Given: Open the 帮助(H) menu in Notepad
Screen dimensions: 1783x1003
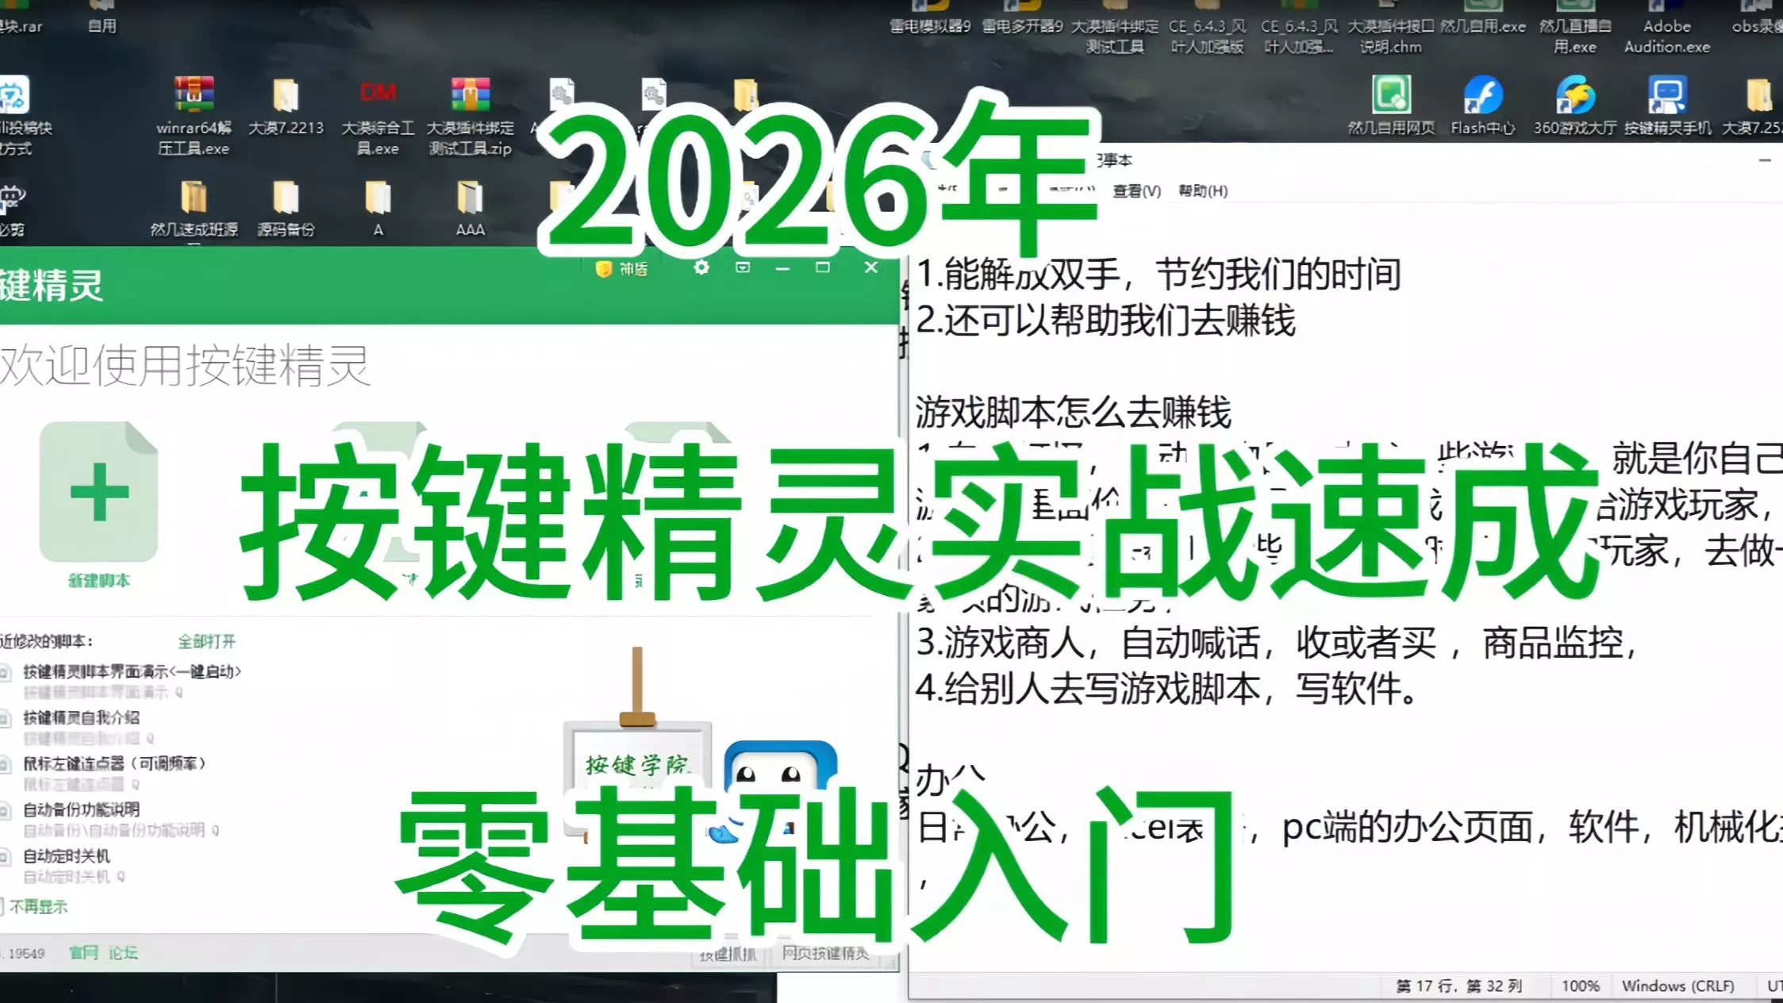Looking at the screenshot, I should (1203, 191).
